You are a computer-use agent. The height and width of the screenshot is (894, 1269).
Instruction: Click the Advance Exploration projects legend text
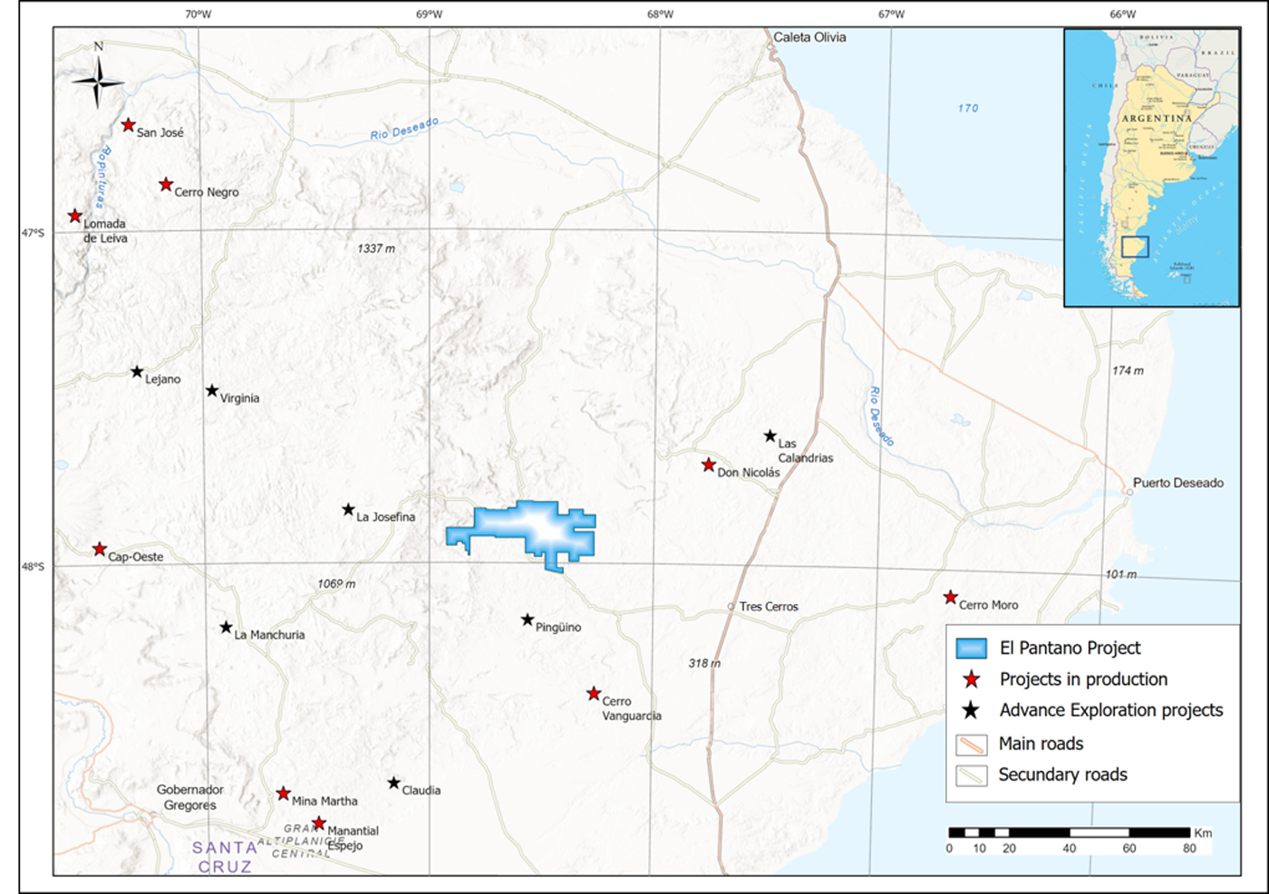coord(1111,710)
